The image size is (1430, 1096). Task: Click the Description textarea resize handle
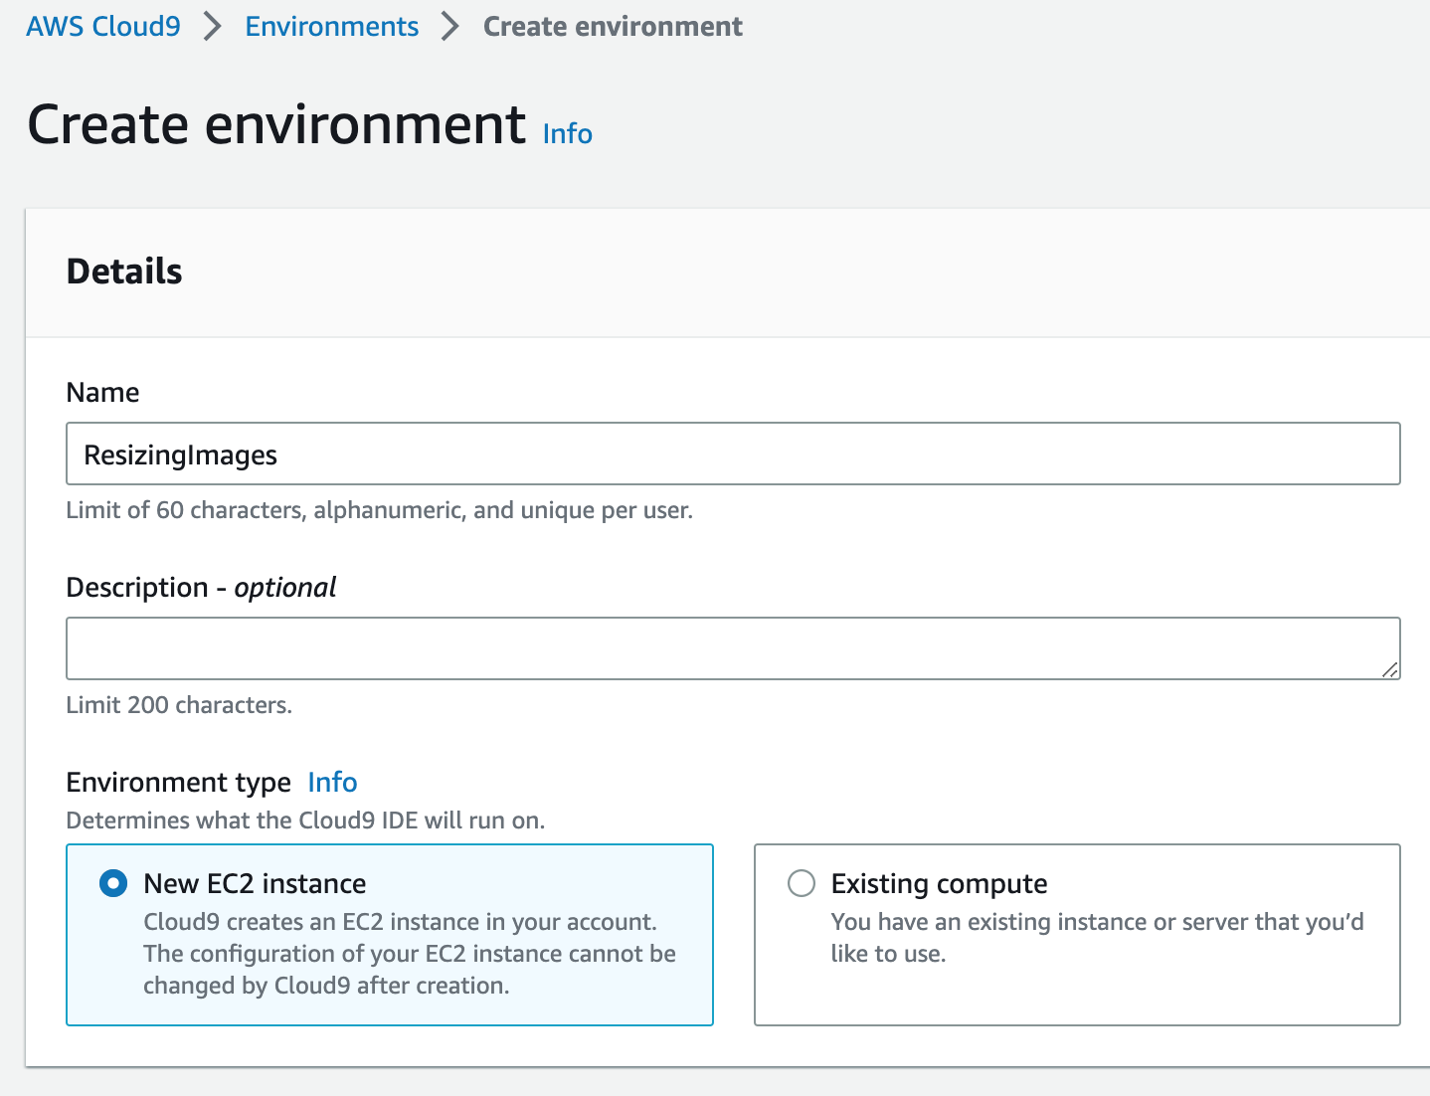pyautogui.click(x=1390, y=670)
